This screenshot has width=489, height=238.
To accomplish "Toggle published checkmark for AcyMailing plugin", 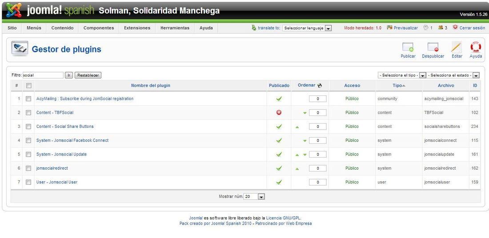I will click(x=279, y=99).
